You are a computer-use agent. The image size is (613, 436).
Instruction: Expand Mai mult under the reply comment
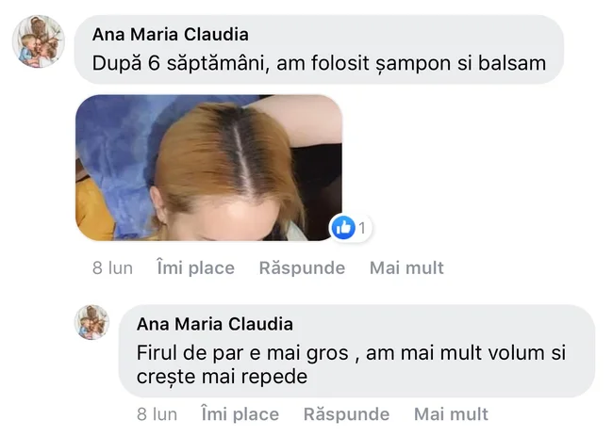click(x=451, y=414)
